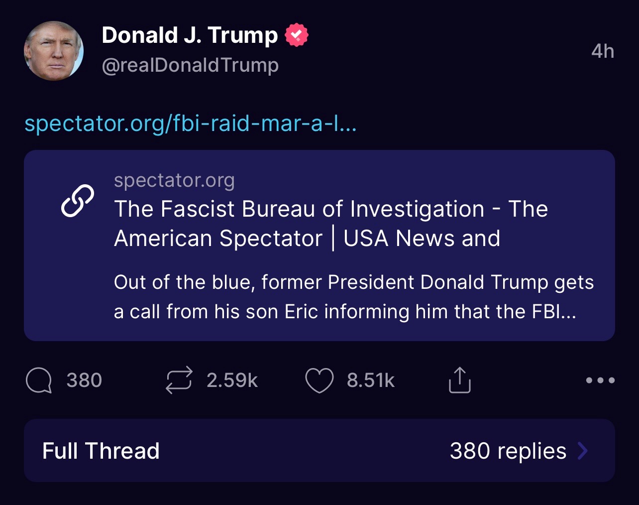Tap the share upload icon

pyautogui.click(x=459, y=380)
